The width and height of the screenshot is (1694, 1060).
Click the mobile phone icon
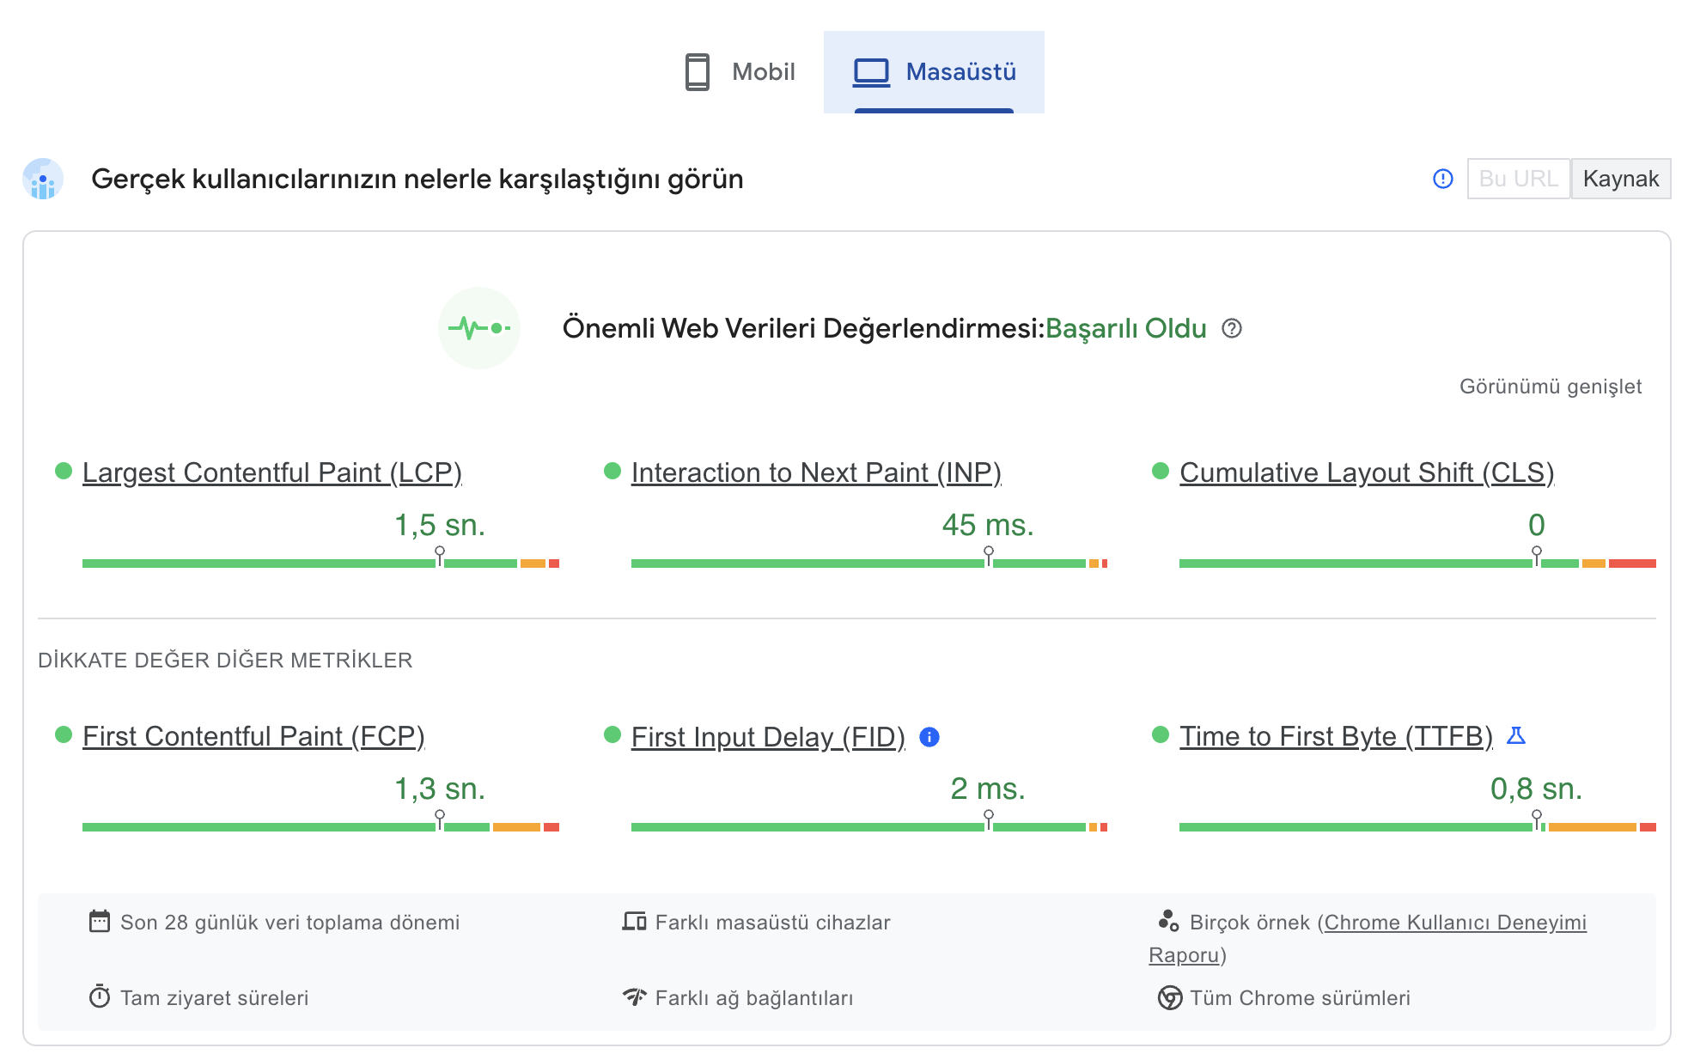(x=698, y=72)
